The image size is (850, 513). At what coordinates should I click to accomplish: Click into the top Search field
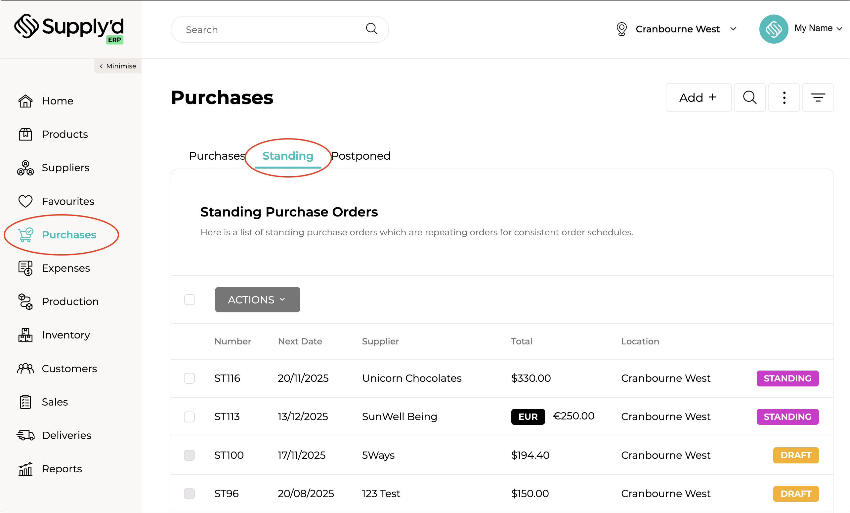(x=273, y=30)
